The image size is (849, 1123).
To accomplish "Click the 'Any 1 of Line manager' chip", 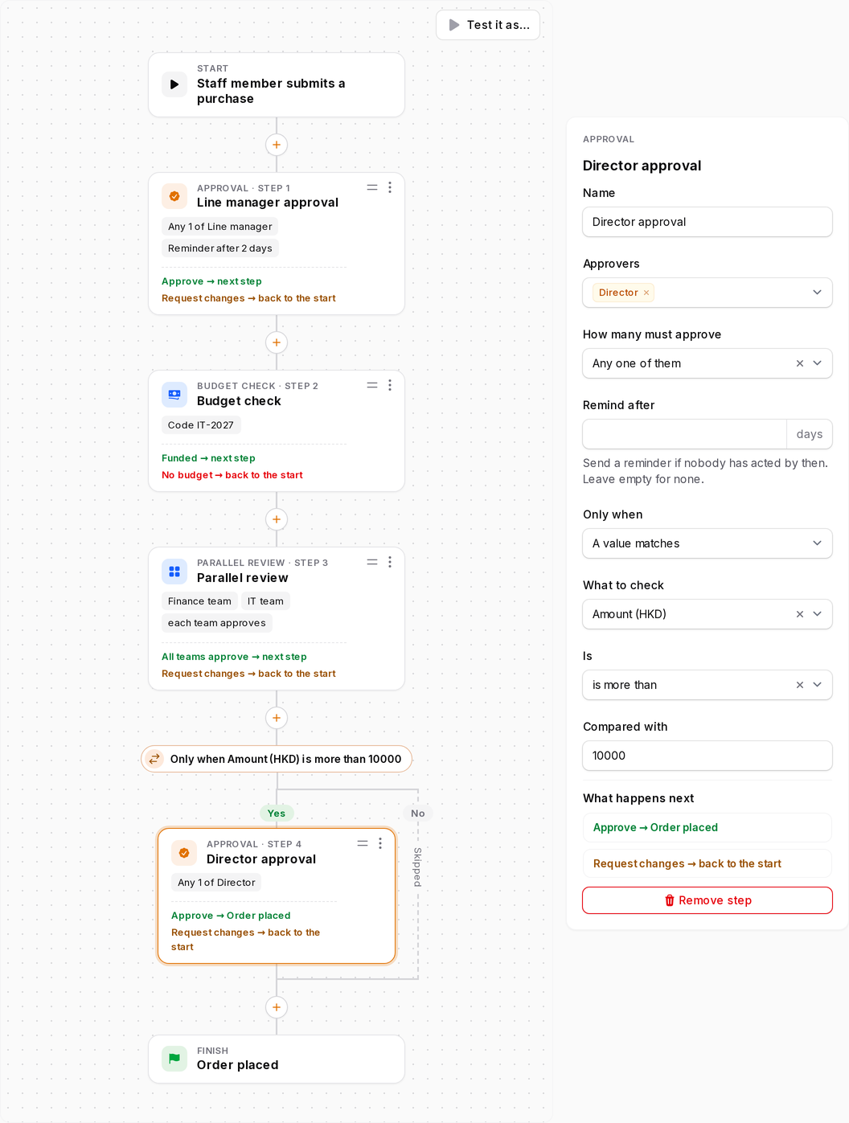I will click(x=220, y=227).
